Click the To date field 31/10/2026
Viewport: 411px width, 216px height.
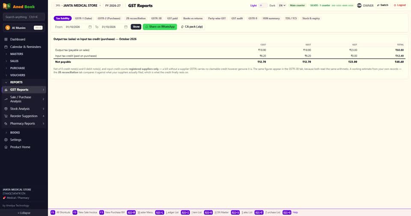click(114, 27)
